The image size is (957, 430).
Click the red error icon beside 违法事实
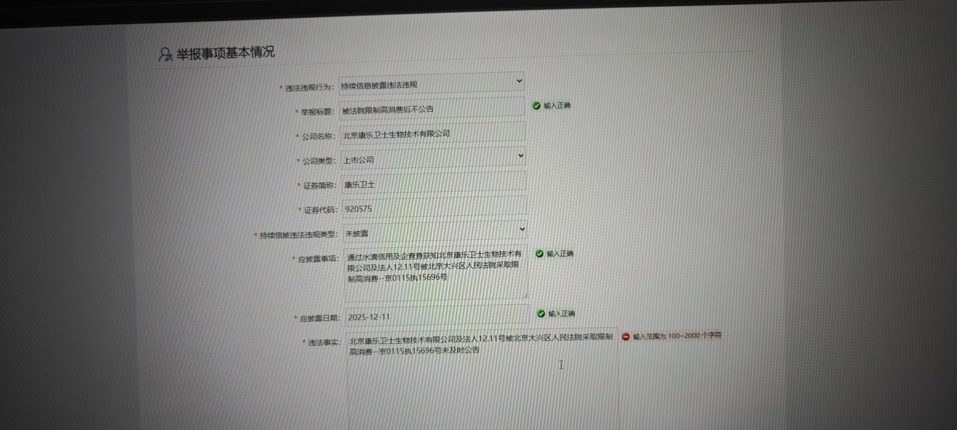pyautogui.click(x=626, y=337)
